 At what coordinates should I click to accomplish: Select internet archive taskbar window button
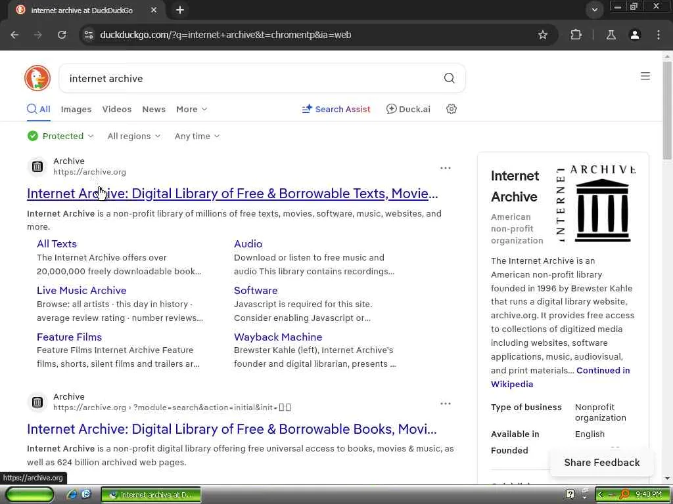click(151, 495)
